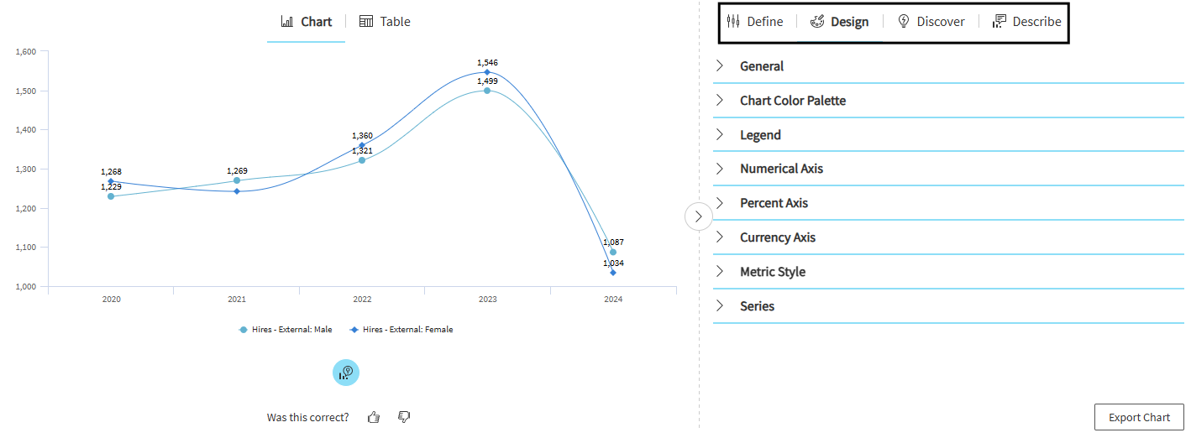Click the chart insights lightbulb icon
This screenshot has width=1191, height=438.
click(346, 373)
